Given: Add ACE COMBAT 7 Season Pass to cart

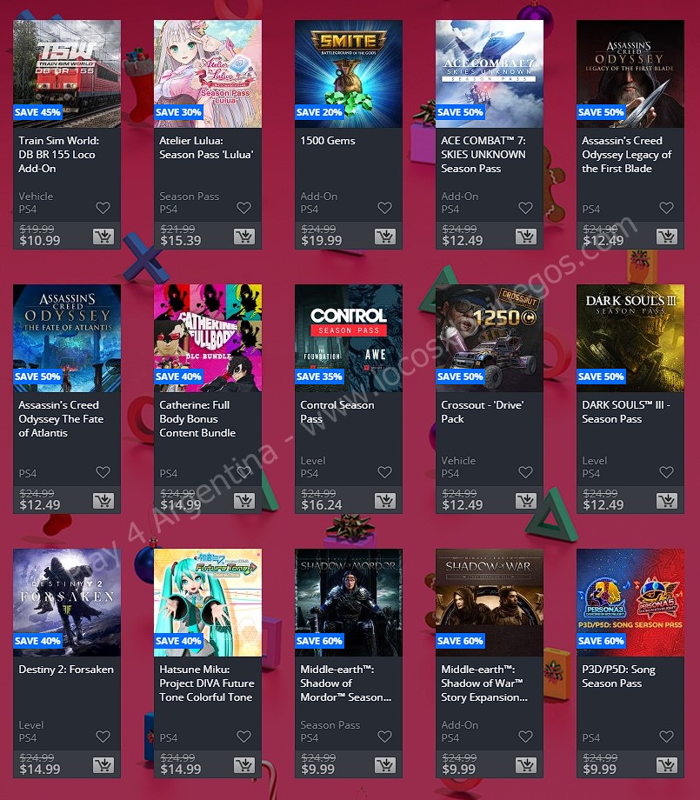Looking at the screenshot, I should tap(525, 237).
